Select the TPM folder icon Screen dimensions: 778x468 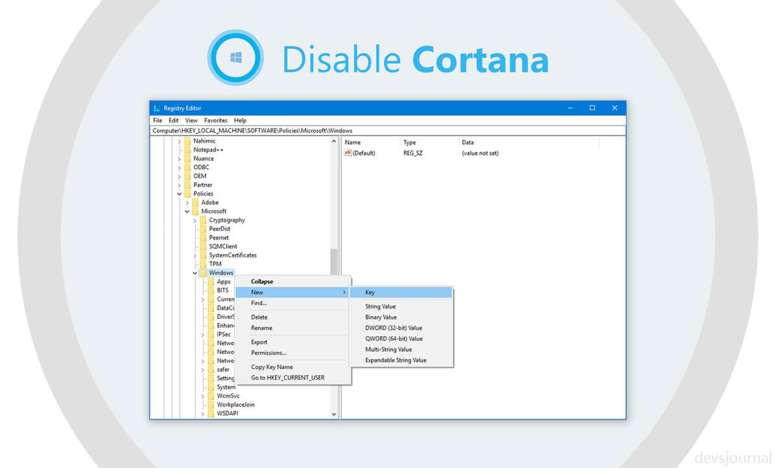[x=203, y=264]
